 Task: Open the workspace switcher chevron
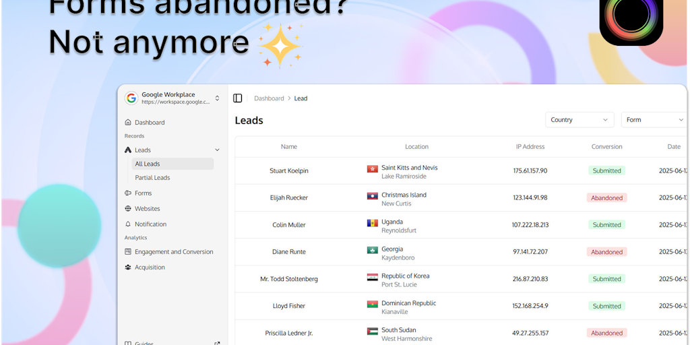pos(217,98)
